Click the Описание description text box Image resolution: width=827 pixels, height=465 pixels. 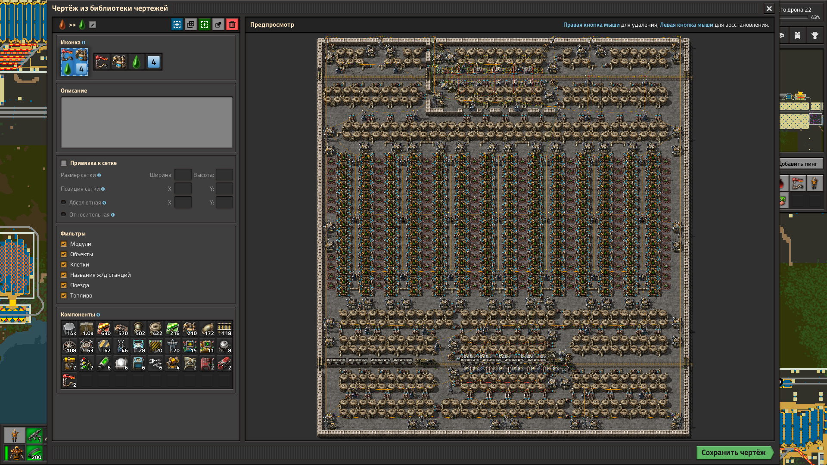pyautogui.click(x=147, y=122)
